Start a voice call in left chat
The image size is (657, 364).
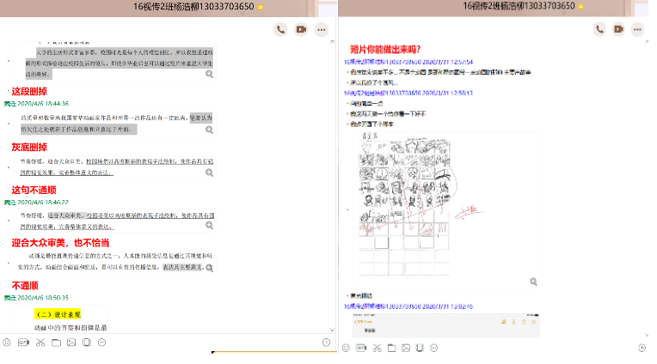coord(280,29)
